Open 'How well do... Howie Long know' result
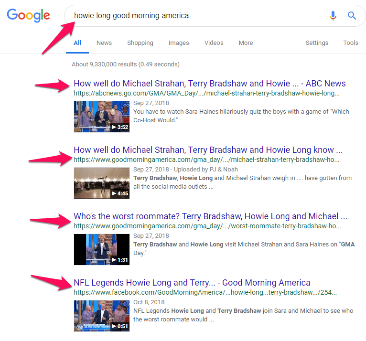 click(208, 150)
